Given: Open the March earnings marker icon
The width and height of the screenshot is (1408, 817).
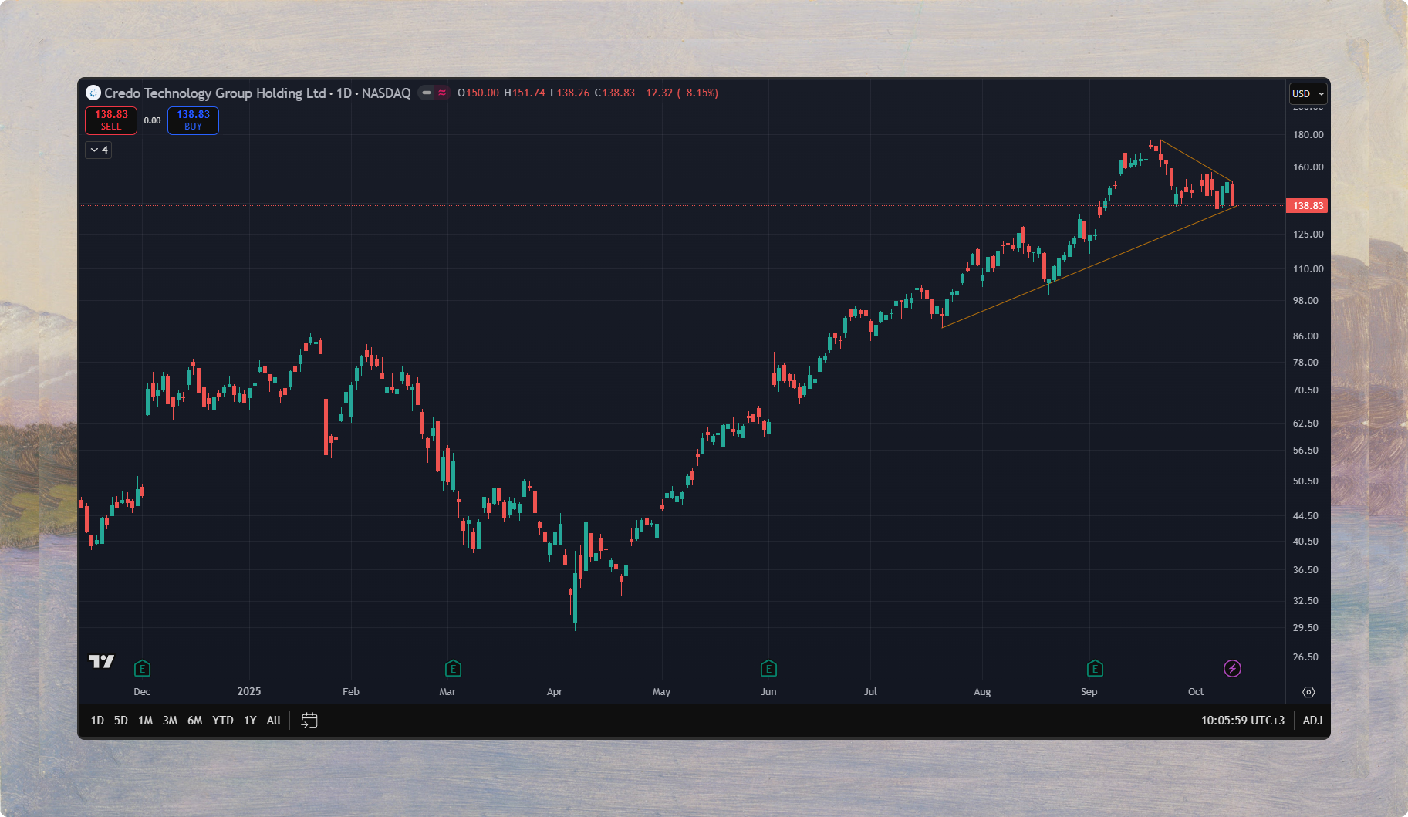Looking at the screenshot, I should coord(453,668).
